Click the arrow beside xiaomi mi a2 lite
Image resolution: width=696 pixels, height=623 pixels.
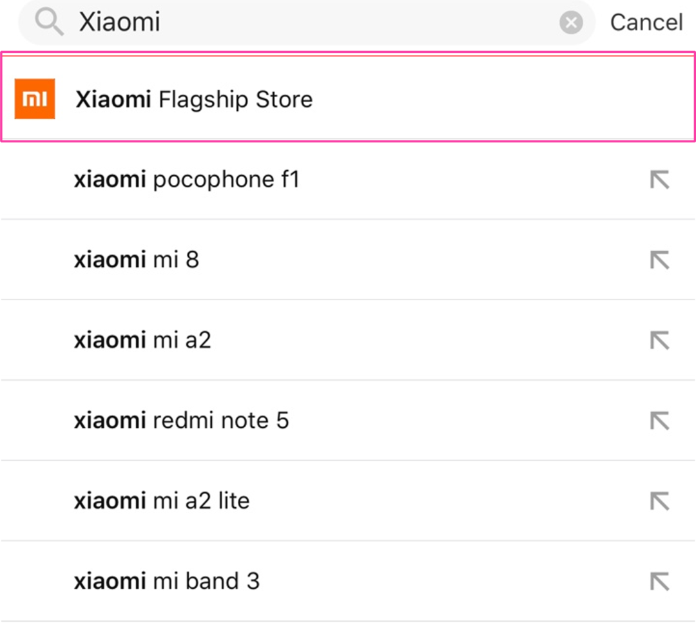(659, 501)
